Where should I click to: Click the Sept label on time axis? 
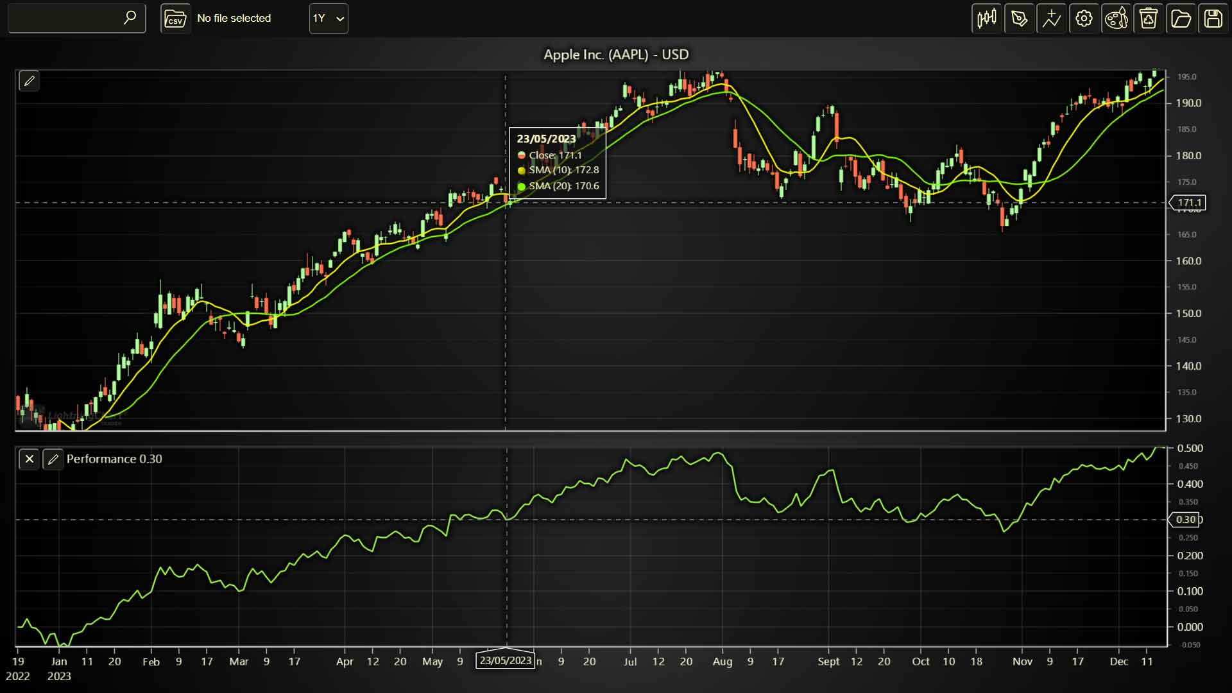(x=828, y=662)
